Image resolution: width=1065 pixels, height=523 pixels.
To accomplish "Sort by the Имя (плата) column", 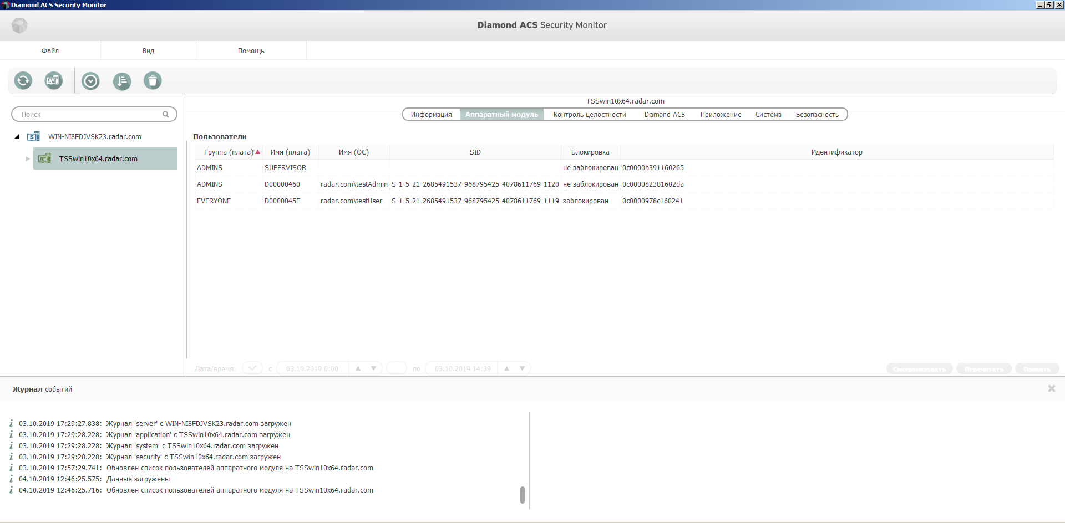I will click(x=290, y=152).
